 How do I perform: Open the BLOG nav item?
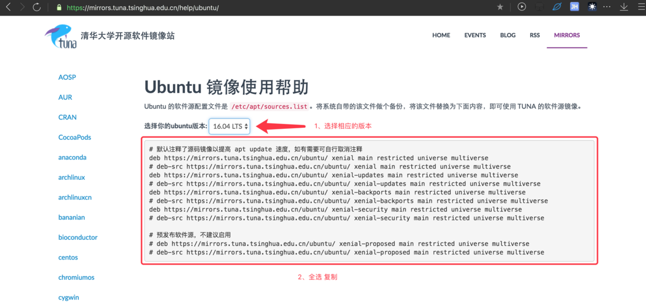click(x=507, y=35)
